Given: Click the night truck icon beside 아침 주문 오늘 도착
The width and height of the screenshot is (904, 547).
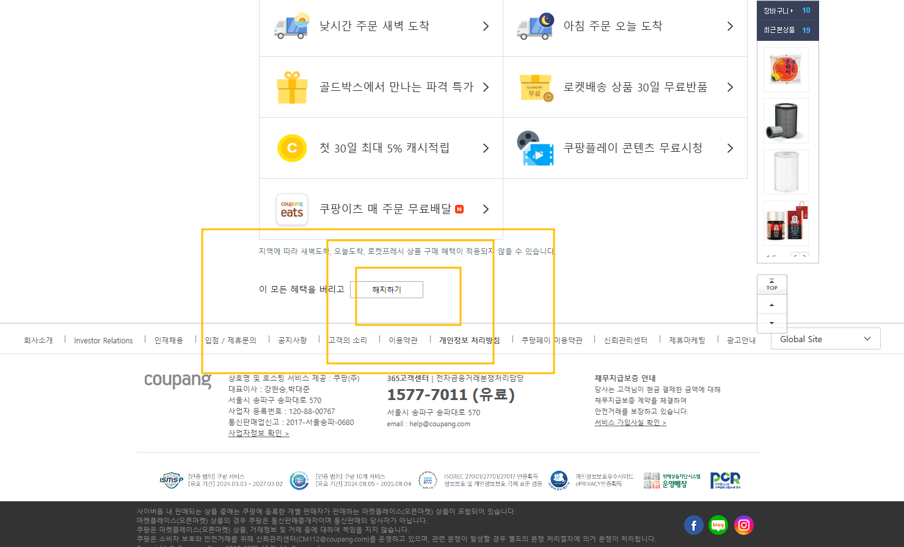Looking at the screenshot, I should point(536,26).
